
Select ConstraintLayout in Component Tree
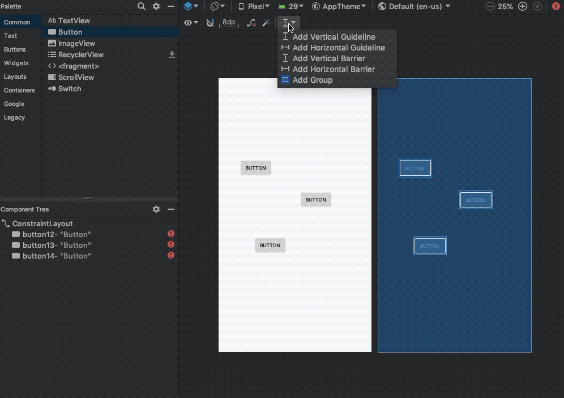click(89, 224)
